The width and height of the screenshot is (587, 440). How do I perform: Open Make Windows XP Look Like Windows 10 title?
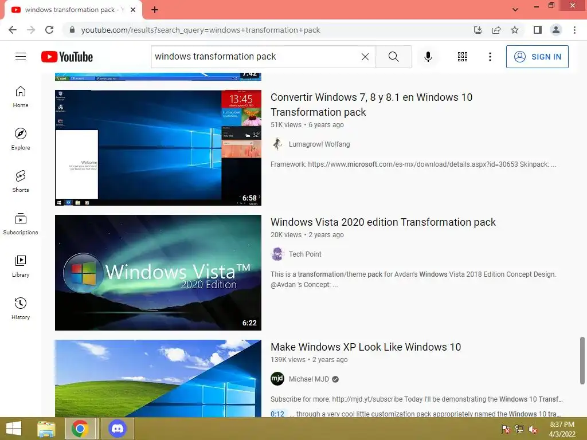click(x=366, y=347)
